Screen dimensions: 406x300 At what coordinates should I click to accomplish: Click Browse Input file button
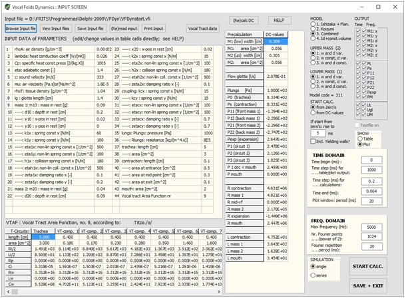coord(21,29)
